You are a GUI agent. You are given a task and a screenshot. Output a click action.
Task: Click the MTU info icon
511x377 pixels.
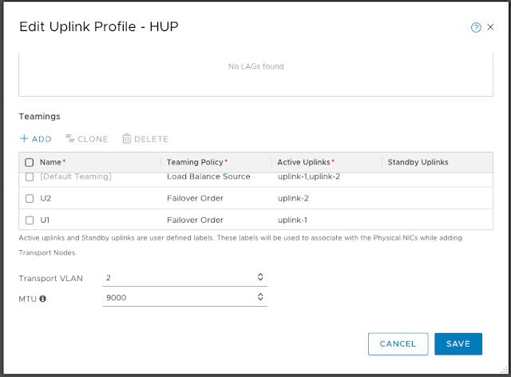(42, 299)
